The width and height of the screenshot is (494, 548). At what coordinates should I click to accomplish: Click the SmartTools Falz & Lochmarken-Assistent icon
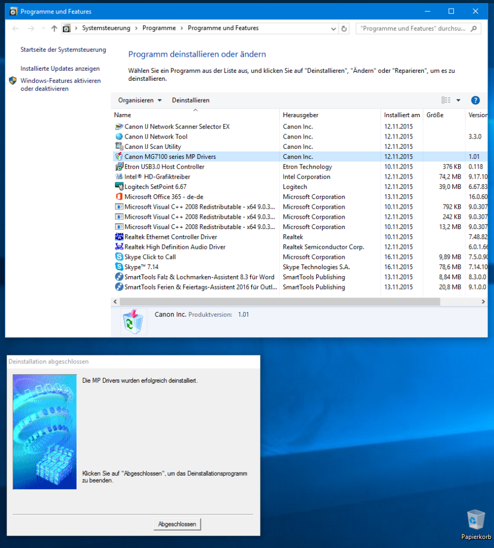click(119, 277)
